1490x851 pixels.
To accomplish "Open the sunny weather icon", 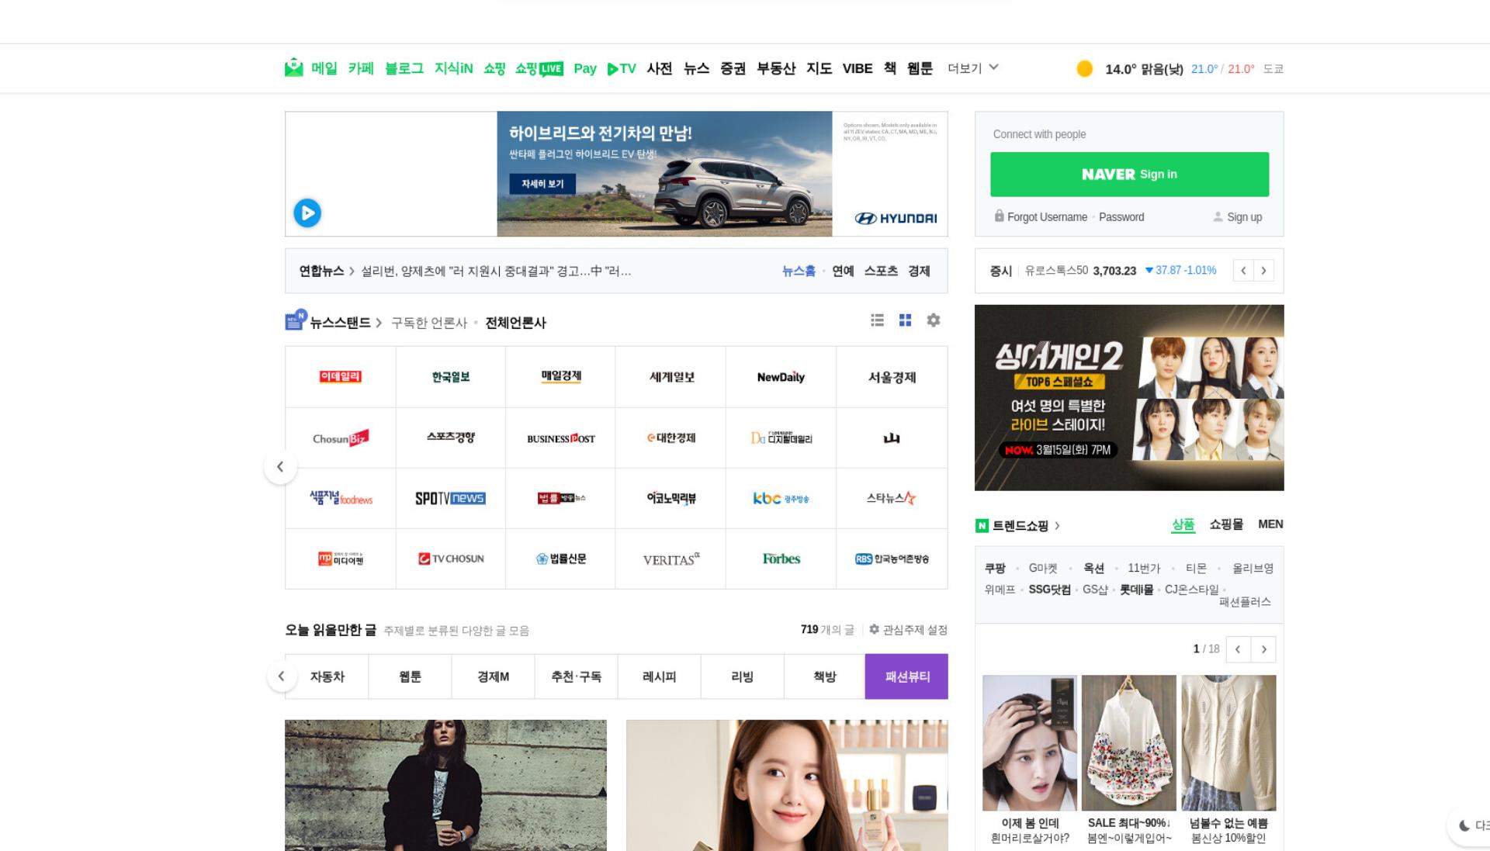I will pos(1085,68).
